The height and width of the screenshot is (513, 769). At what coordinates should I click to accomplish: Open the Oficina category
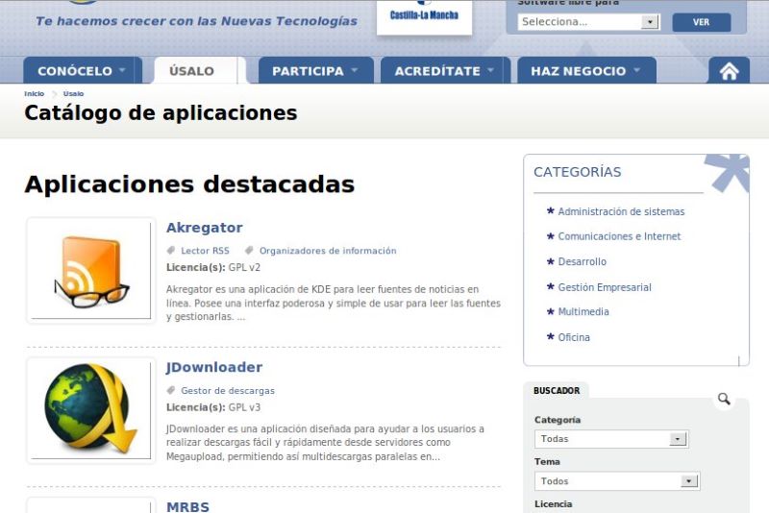pyautogui.click(x=574, y=337)
